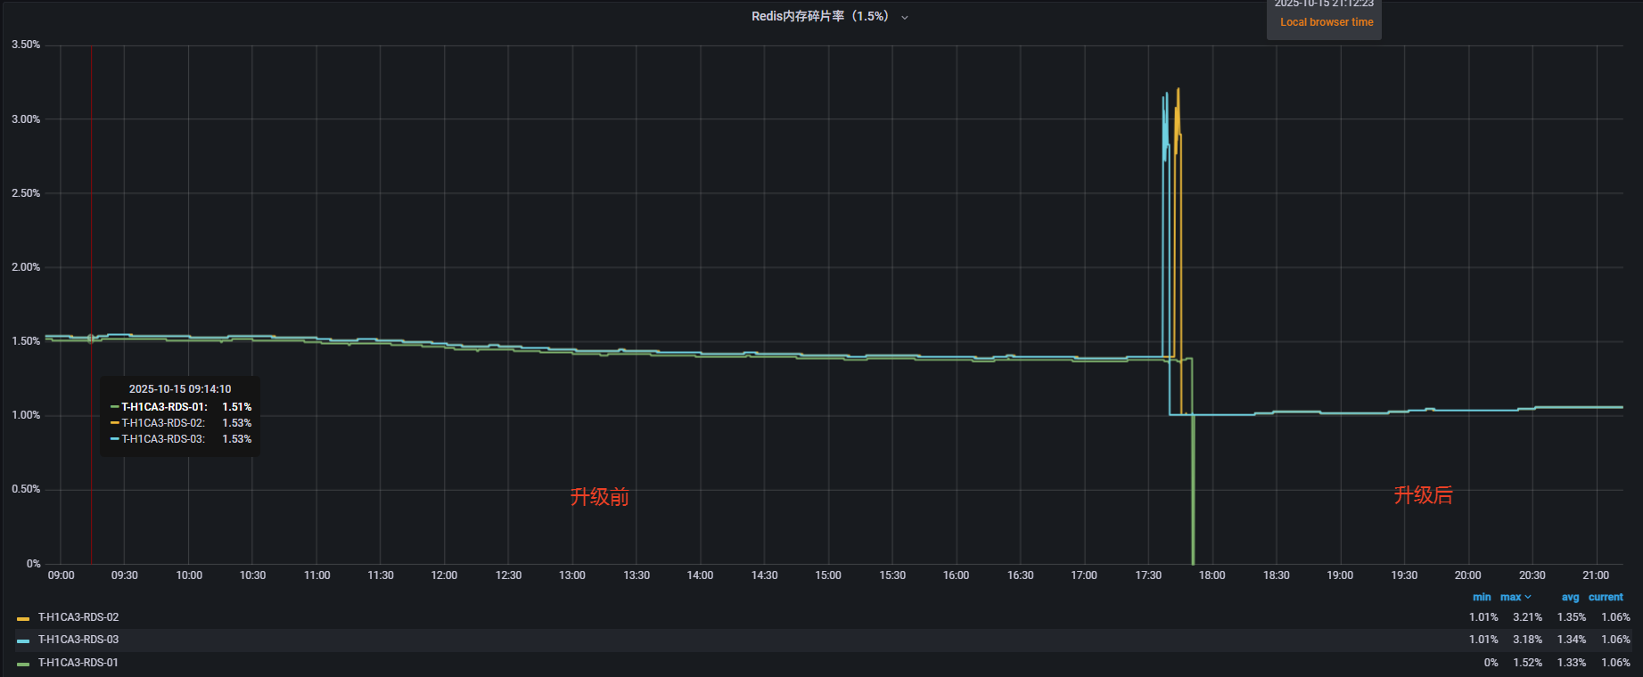Toggle T-H1CA3-RDS-02 series in legend
This screenshot has height=677, width=1643.
78,617
